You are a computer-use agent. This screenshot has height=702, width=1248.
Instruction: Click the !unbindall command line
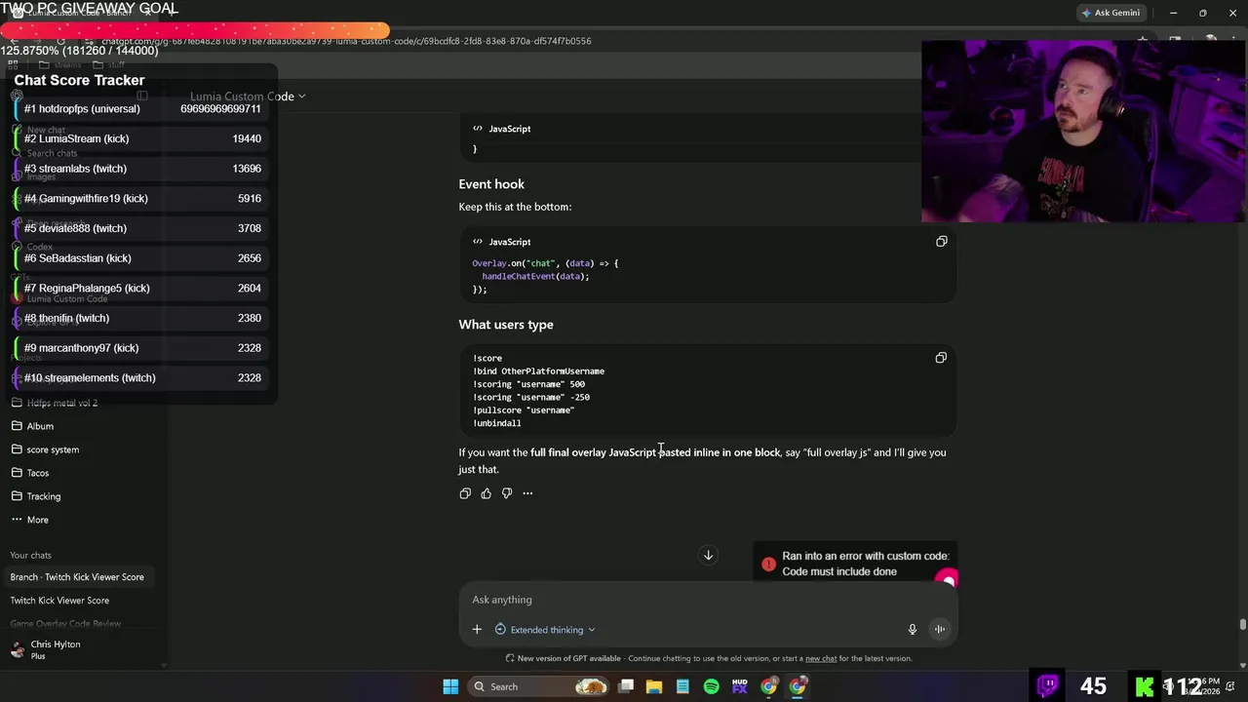tap(497, 423)
